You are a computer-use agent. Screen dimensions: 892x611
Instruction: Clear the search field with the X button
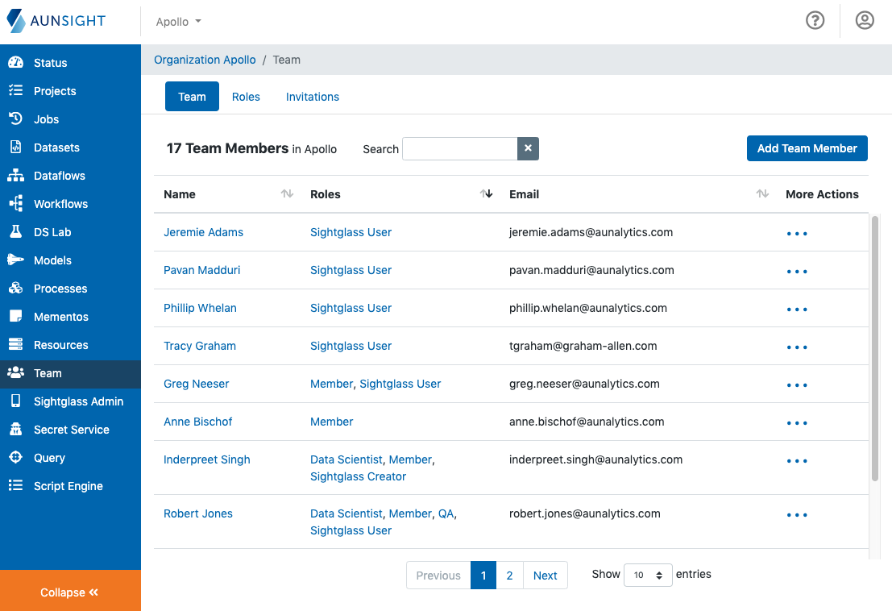527,148
